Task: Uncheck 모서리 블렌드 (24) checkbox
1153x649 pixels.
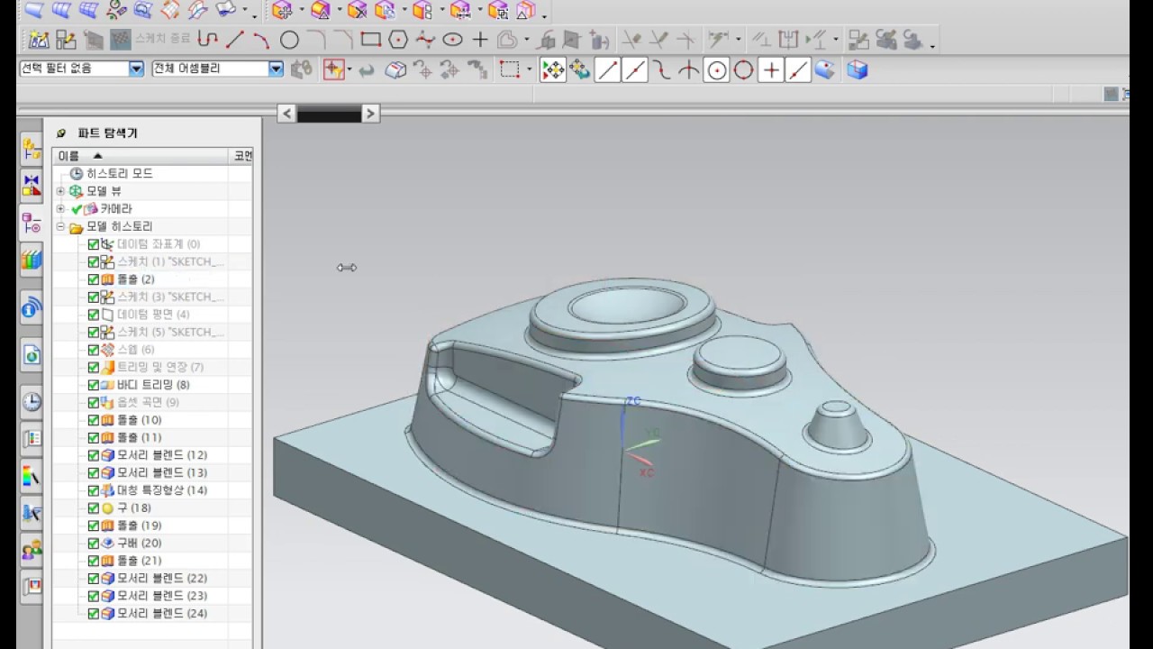Action: click(x=94, y=614)
